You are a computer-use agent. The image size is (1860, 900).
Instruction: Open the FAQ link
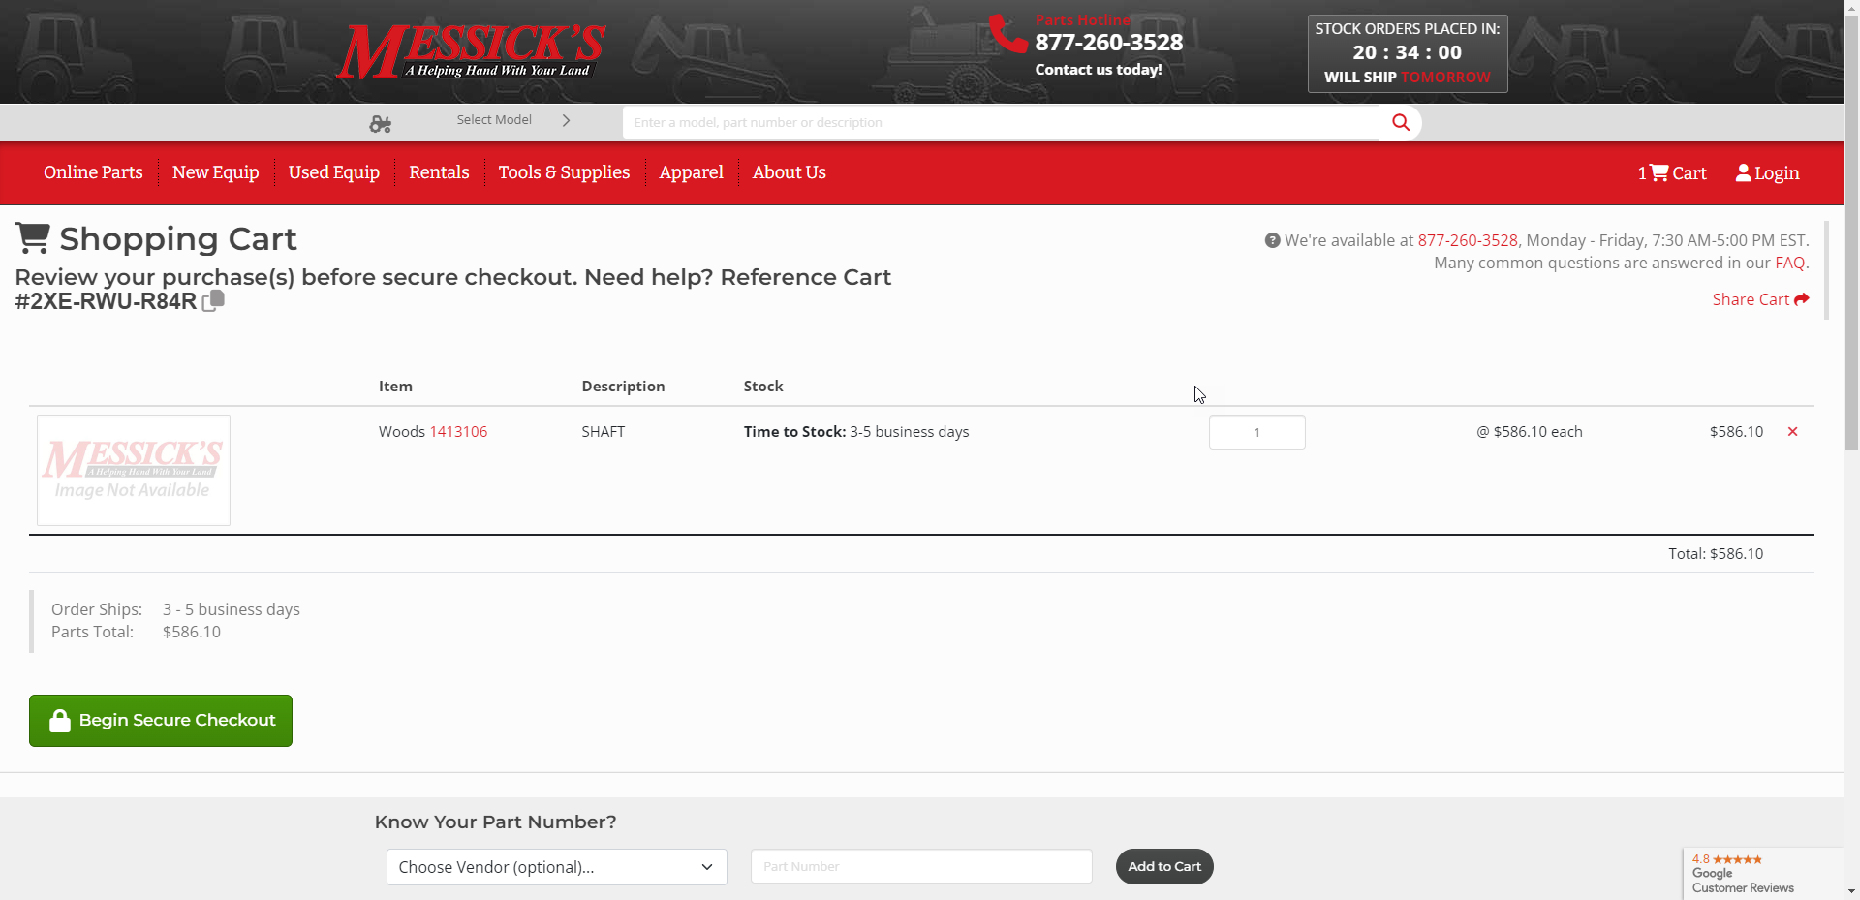pos(1790,263)
